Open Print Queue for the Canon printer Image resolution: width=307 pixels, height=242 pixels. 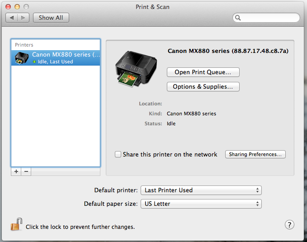coord(203,72)
